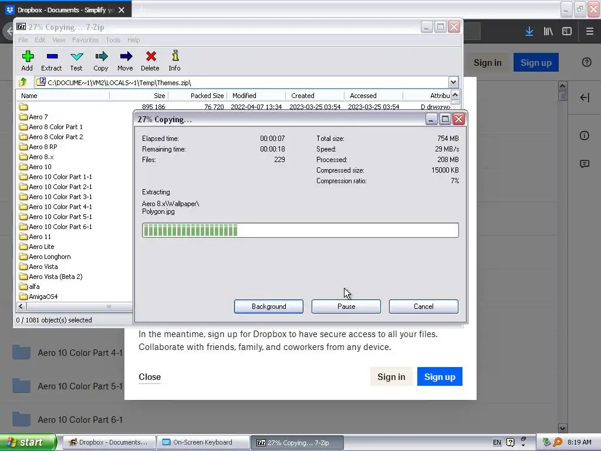Click the Dropbox - Documents browser tab
This screenshot has width=601, height=451.
[66, 10]
